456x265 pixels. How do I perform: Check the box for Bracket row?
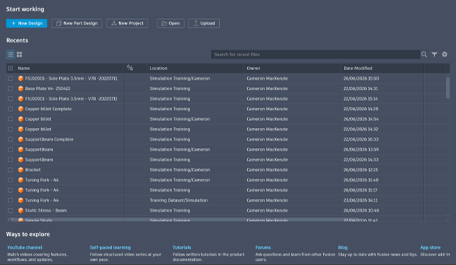[x=10, y=170]
